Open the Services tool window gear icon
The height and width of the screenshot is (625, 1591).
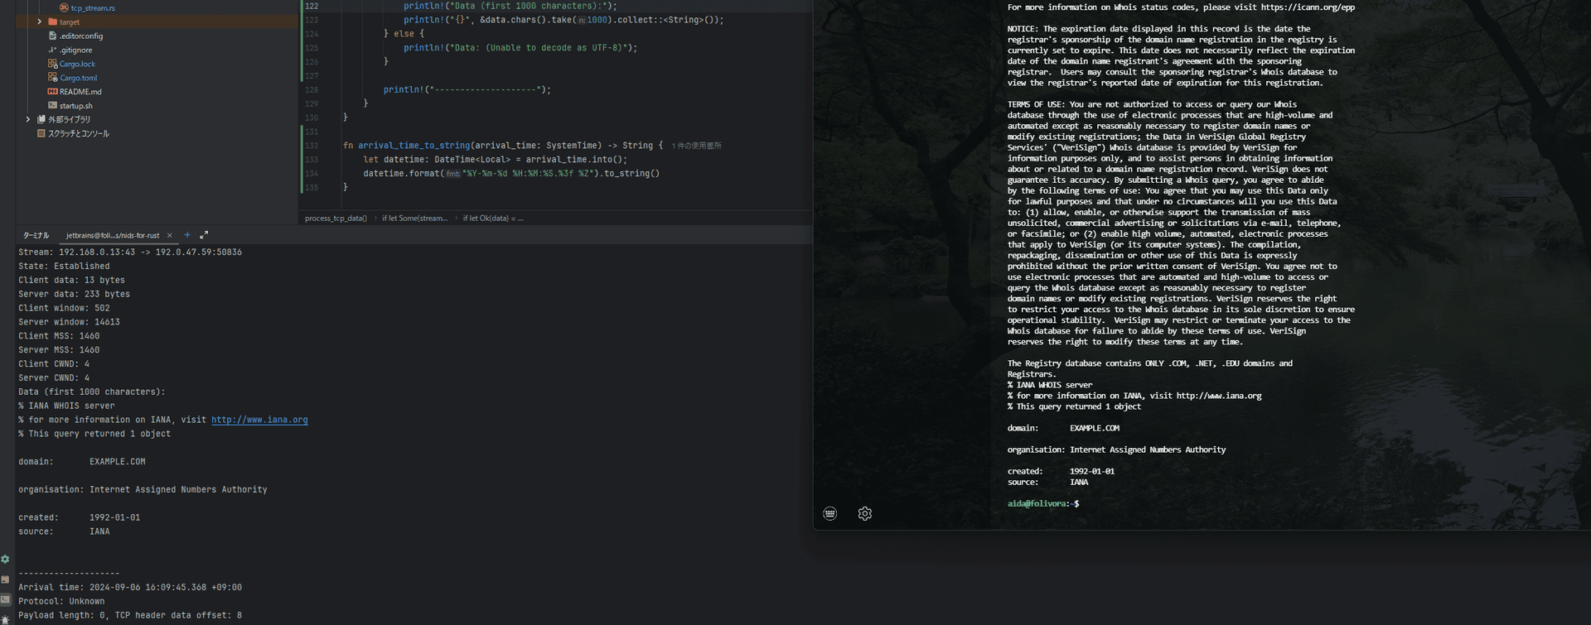pos(5,560)
